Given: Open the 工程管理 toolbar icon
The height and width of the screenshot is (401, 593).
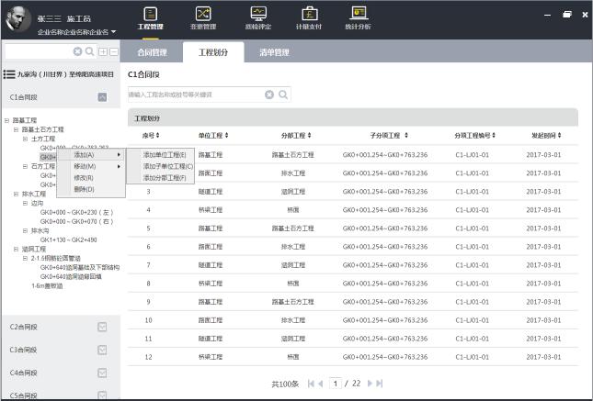Looking at the screenshot, I should [150, 18].
